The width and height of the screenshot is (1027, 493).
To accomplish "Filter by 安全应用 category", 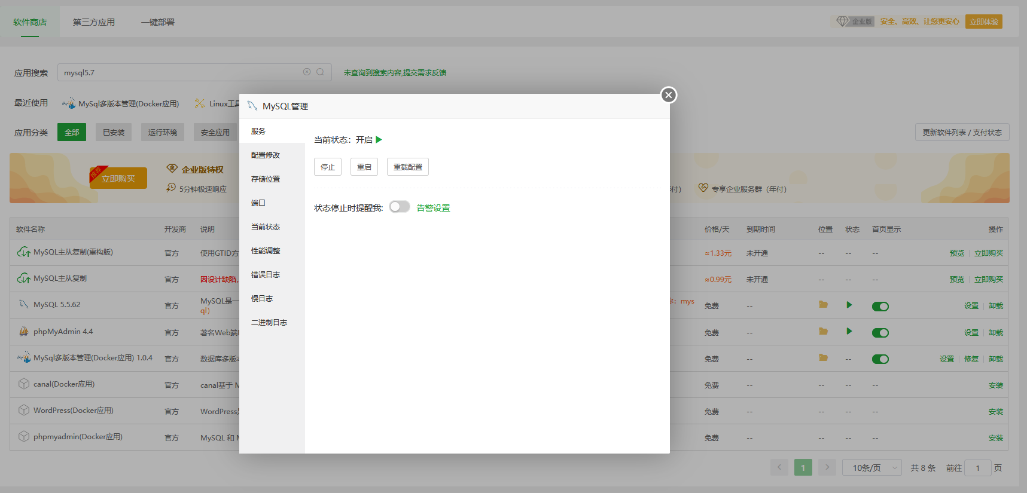I will pos(215,132).
